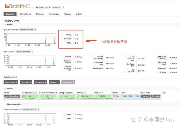Click the 'basic' info tag
The height and width of the screenshot is (127, 180).
point(125,96)
